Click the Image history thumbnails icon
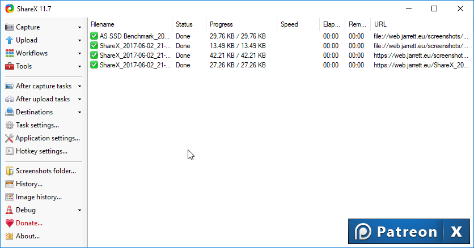The height and width of the screenshot is (248, 474). [x=10, y=197]
